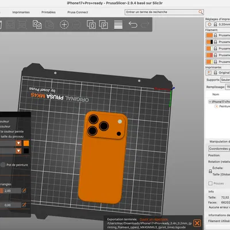Open the Supports dropdown
This screenshot has width=230, height=230.
tap(225, 80)
